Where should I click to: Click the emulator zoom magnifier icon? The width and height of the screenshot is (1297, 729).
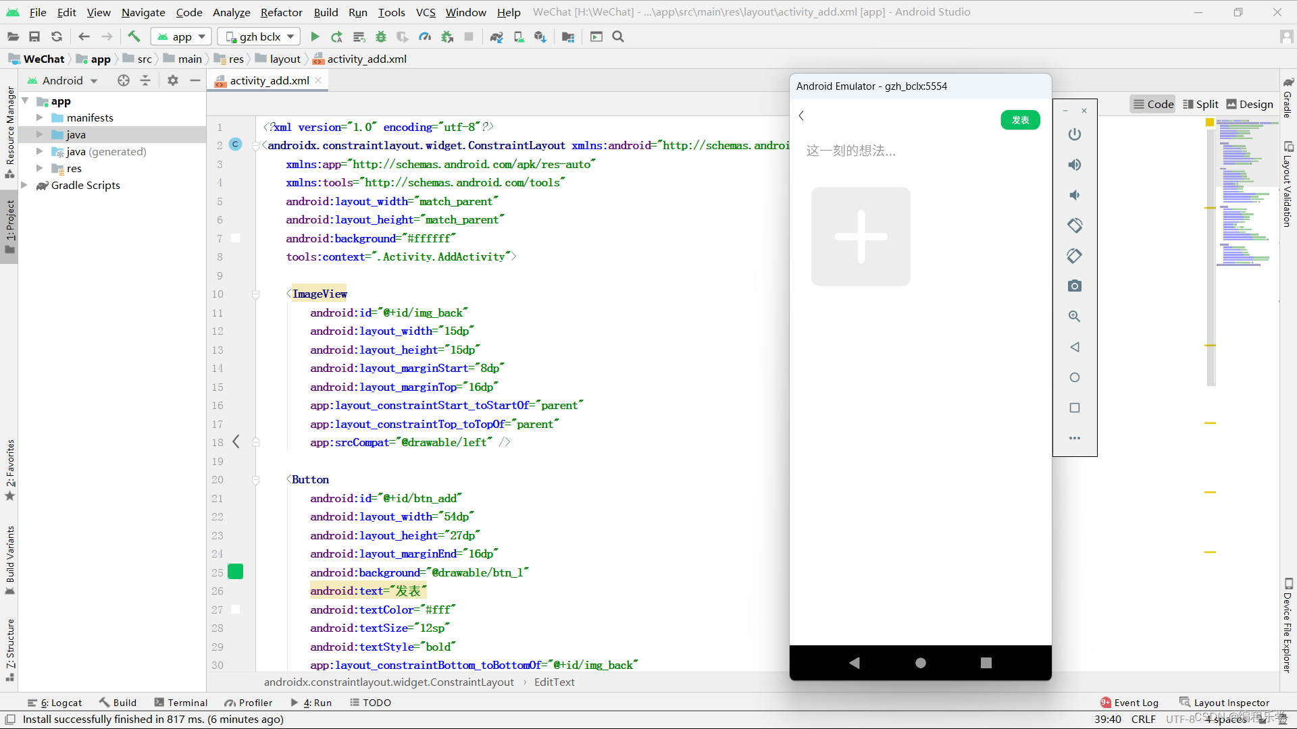click(1074, 317)
